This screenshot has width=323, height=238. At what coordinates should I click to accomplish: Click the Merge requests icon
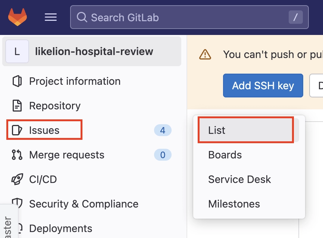(x=17, y=155)
